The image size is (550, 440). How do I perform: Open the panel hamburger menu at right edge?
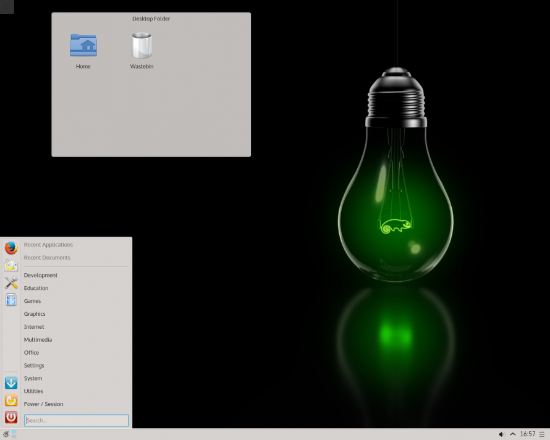[542, 434]
